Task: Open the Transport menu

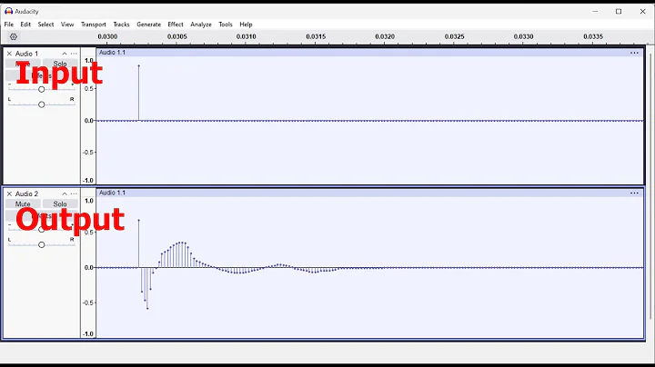Action: pos(94,25)
